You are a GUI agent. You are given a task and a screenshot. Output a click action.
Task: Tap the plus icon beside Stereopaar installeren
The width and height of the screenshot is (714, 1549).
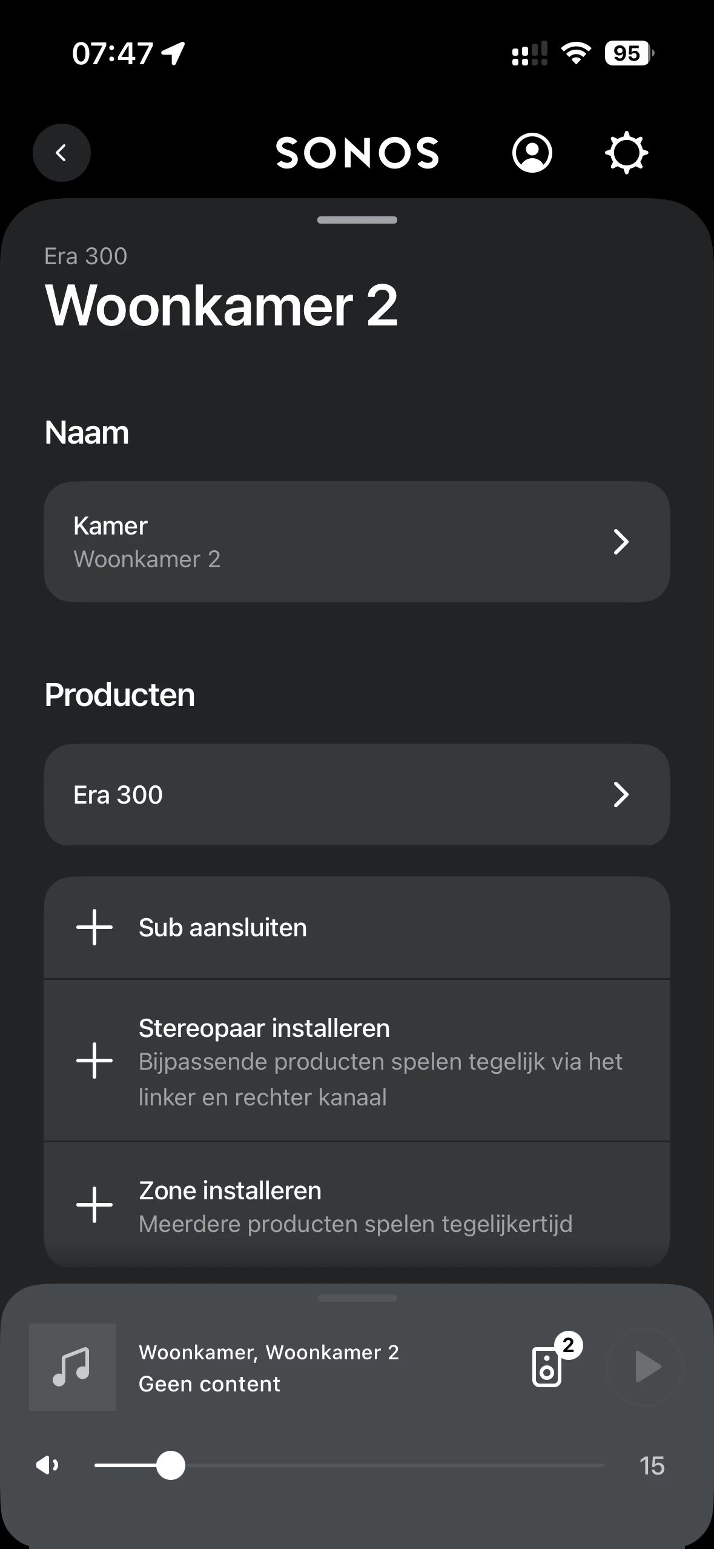click(94, 1061)
